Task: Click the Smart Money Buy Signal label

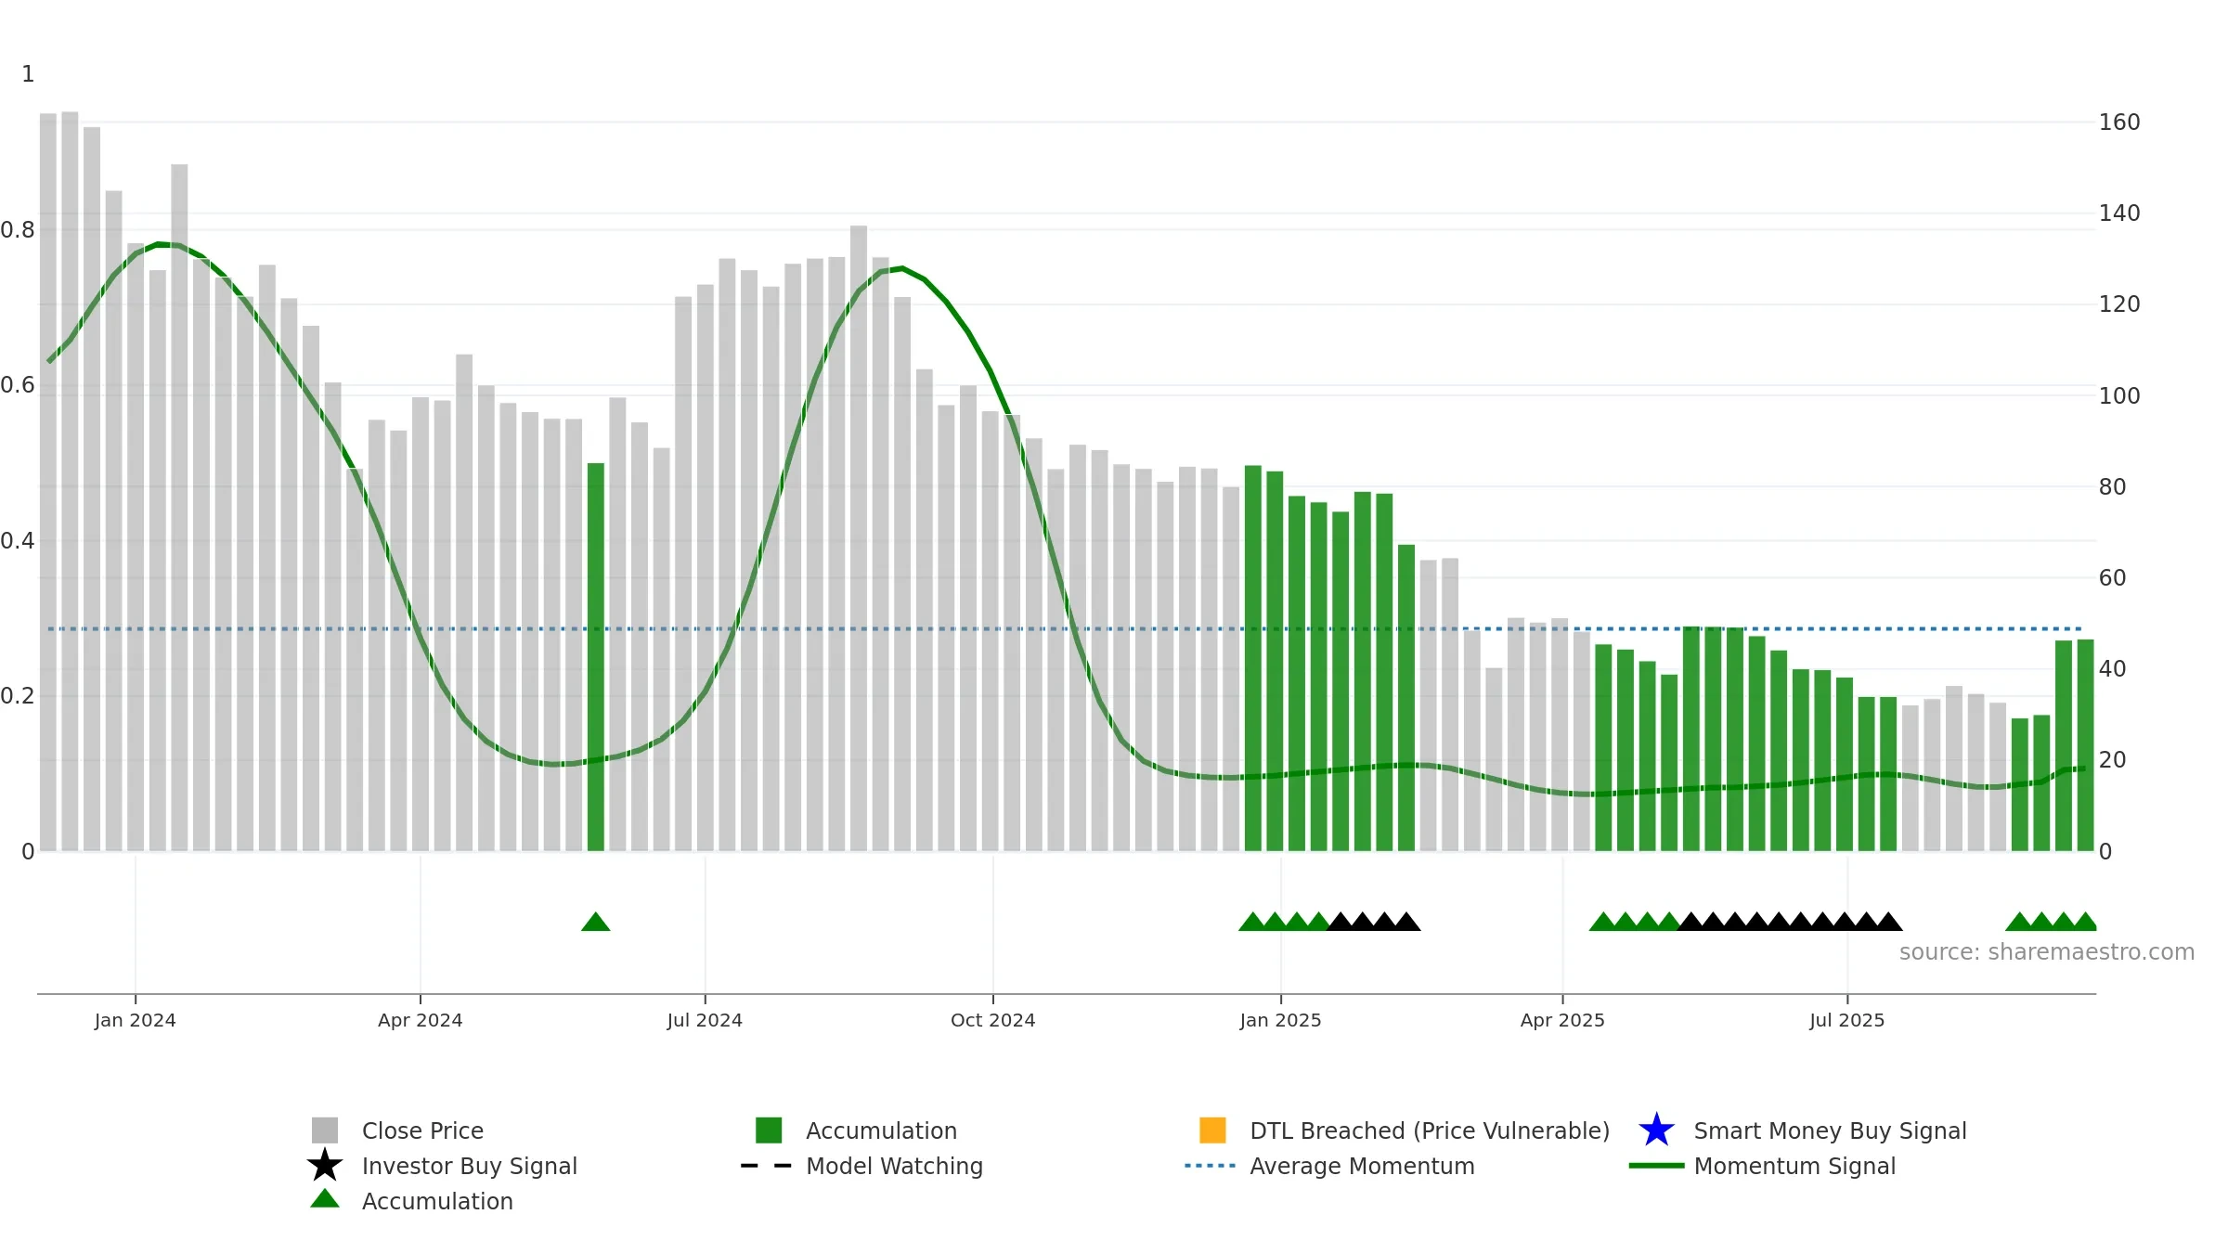Action: [1830, 1130]
